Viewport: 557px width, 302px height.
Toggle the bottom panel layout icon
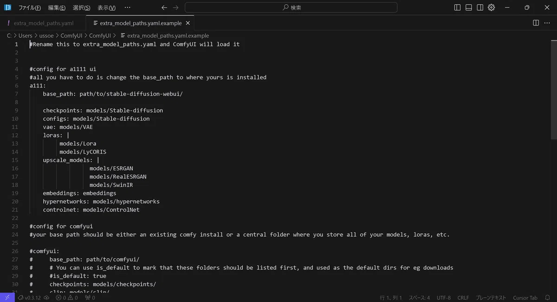point(469,7)
